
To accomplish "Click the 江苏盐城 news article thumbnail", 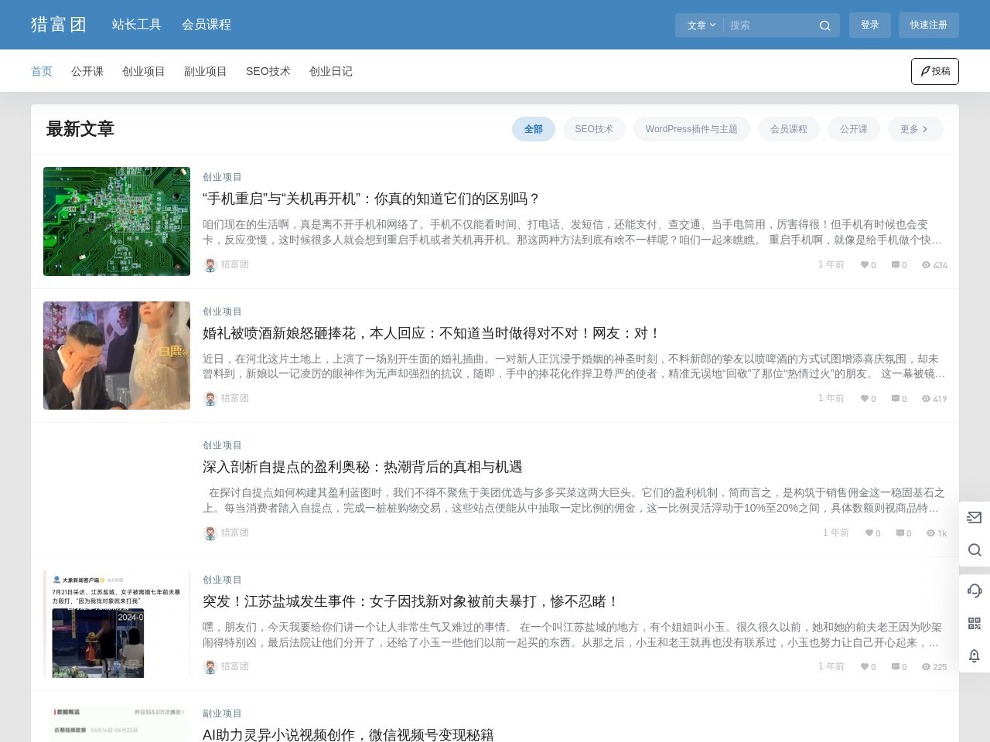I will (117, 624).
